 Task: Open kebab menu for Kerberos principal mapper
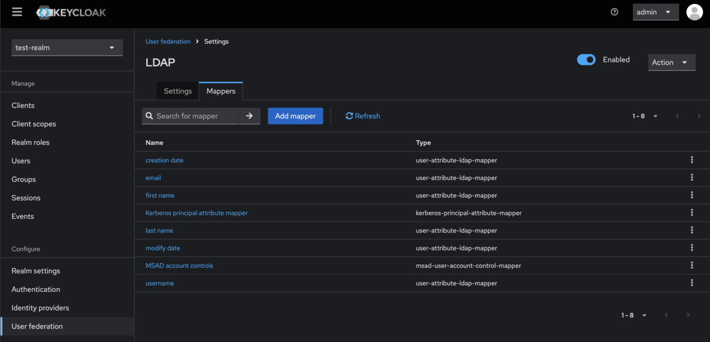coord(692,212)
